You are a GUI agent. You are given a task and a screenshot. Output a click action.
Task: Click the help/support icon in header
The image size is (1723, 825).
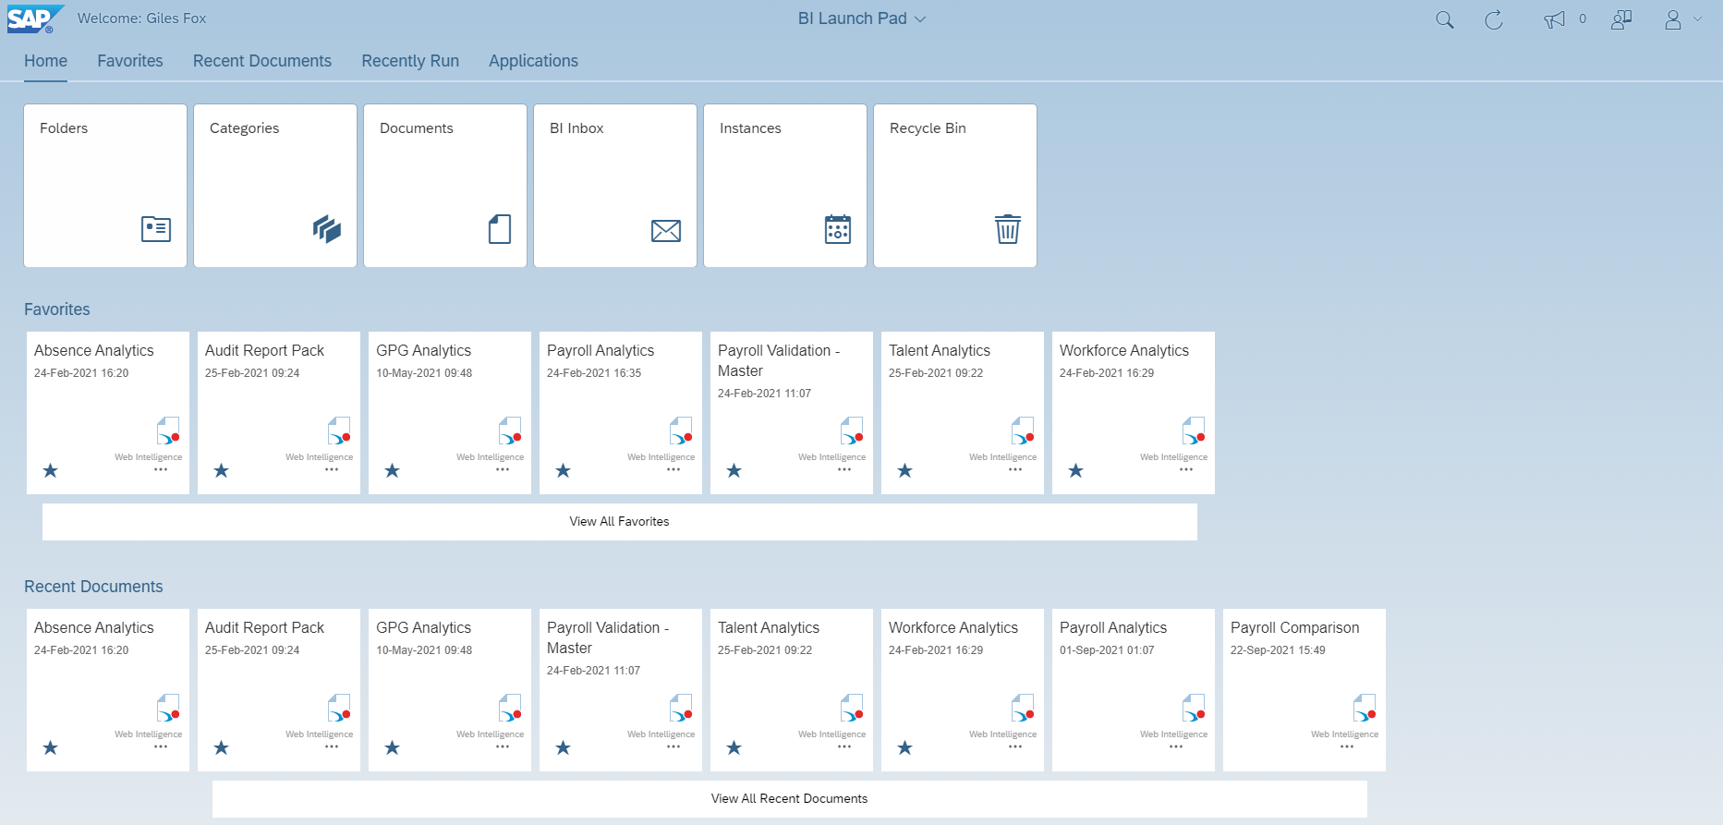[x=1621, y=19]
